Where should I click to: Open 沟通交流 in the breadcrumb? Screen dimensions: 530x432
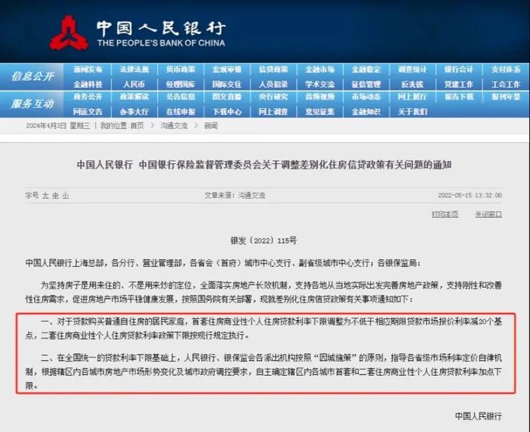point(174,126)
